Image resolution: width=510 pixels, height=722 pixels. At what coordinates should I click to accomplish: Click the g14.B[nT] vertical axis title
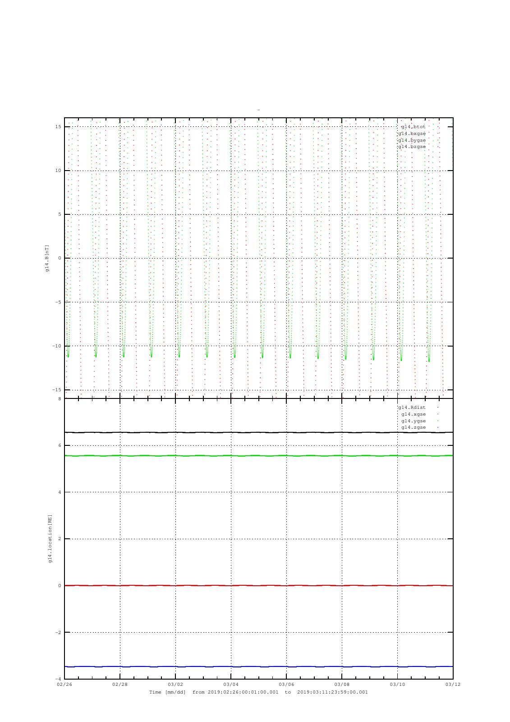point(47,258)
